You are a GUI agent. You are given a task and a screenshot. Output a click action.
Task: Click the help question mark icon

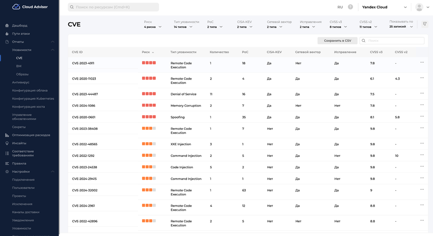(350, 7)
